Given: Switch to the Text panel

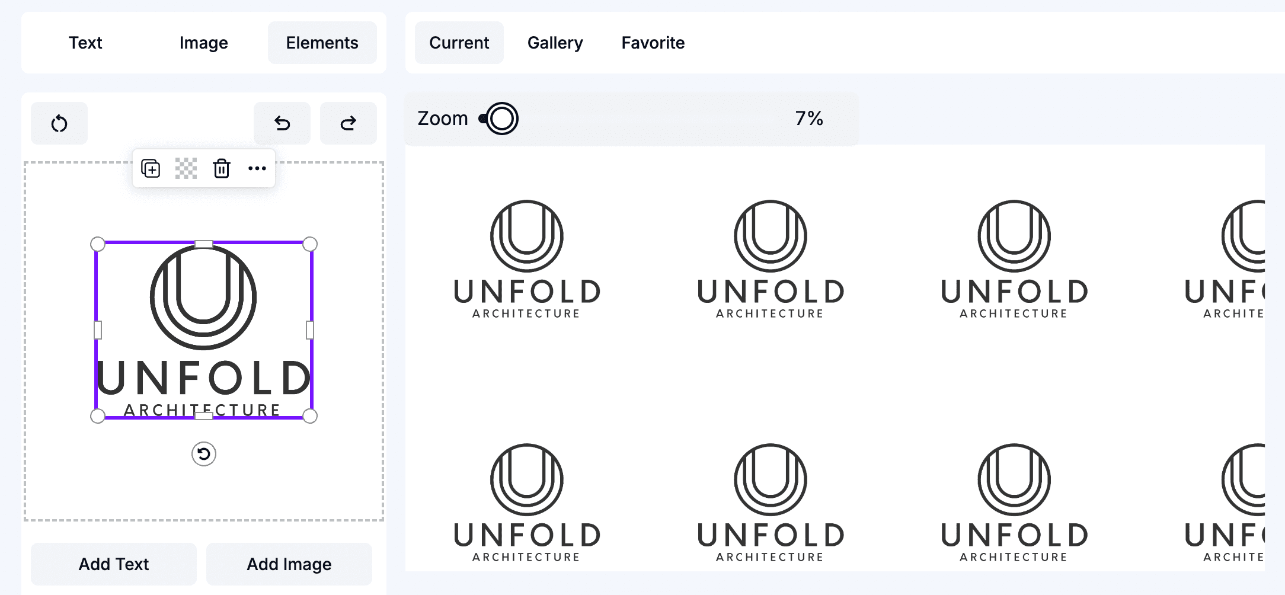Looking at the screenshot, I should (85, 42).
